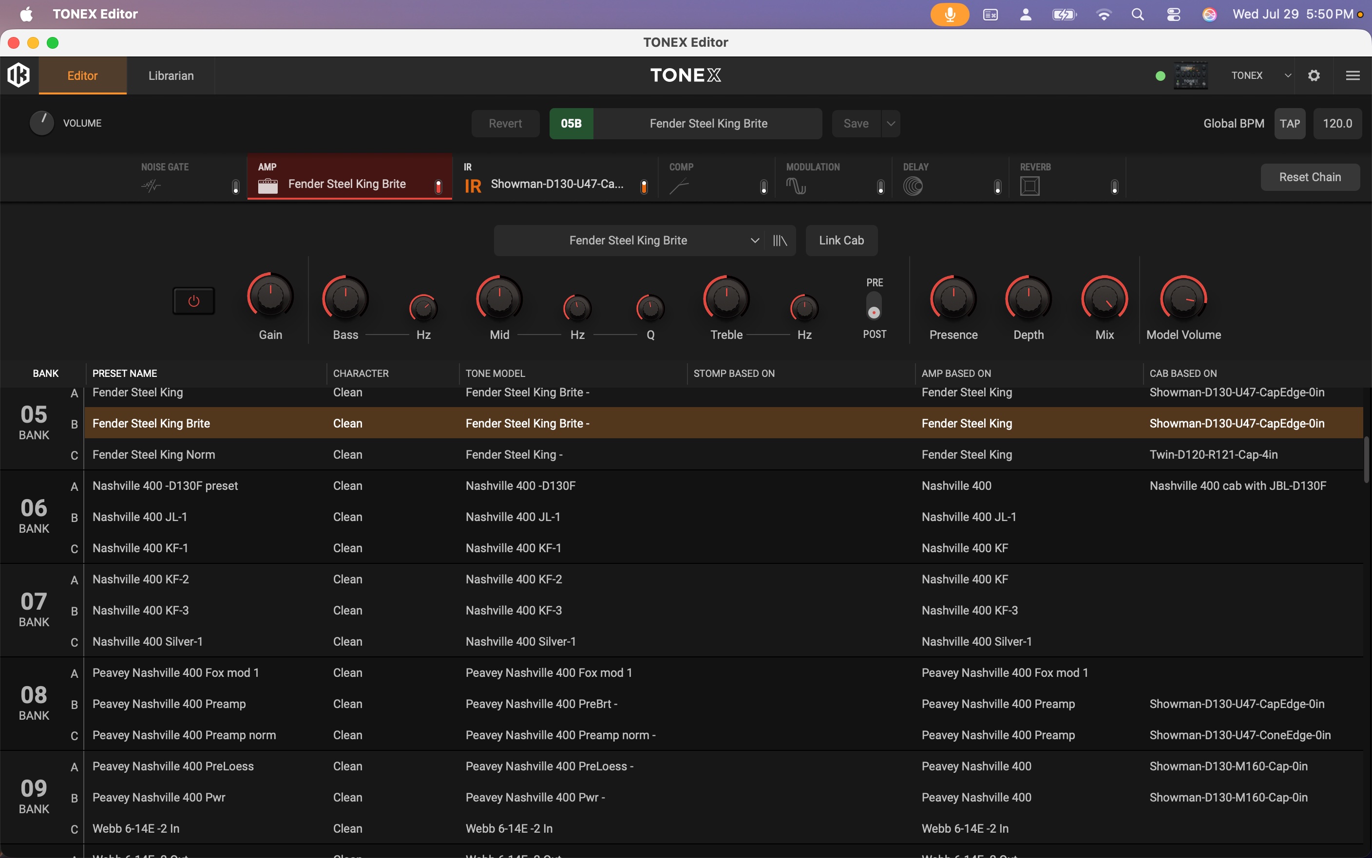Click the user account icon in menu bar
Viewport: 1372px width, 858px height.
pyautogui.click(x=1025, y=14)
